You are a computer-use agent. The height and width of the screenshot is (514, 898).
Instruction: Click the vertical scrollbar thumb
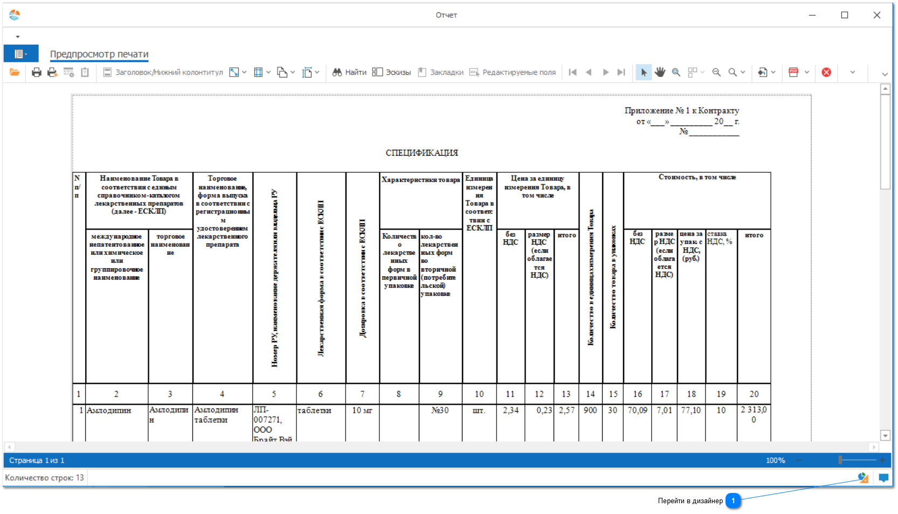point(885,142)
